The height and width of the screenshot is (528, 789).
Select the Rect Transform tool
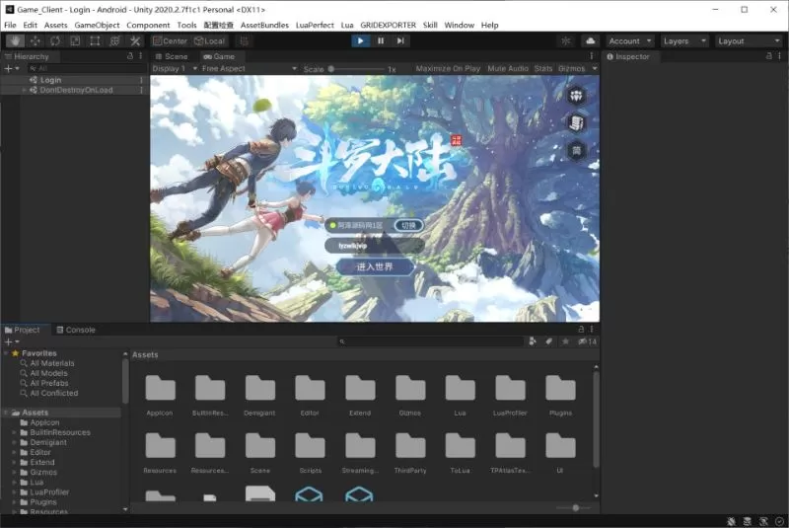pos(95,41)
